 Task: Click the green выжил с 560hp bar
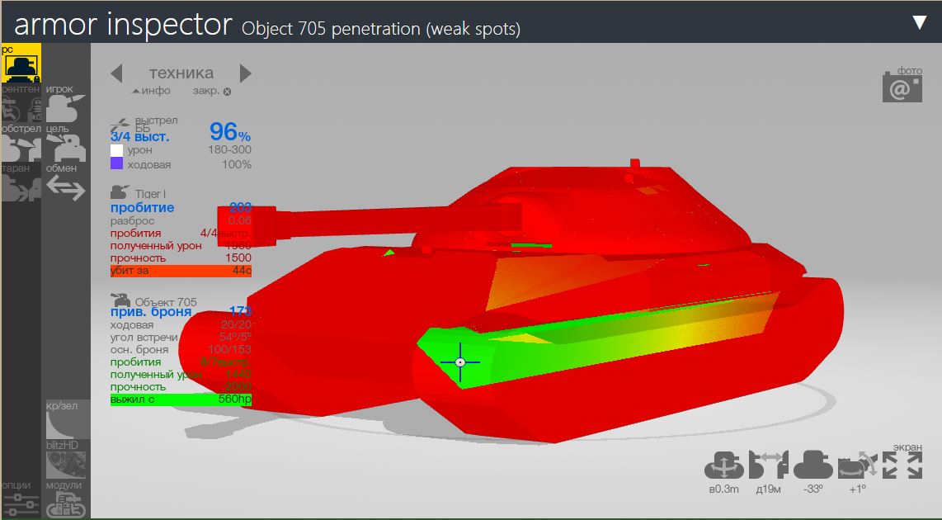click(181, 399)
